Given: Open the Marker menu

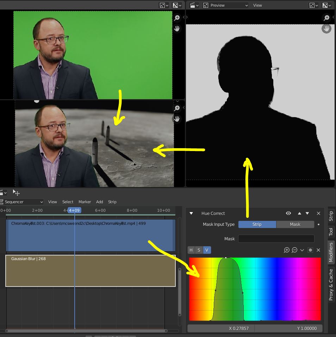Looking at the screenshot, I should pos(85,202).
